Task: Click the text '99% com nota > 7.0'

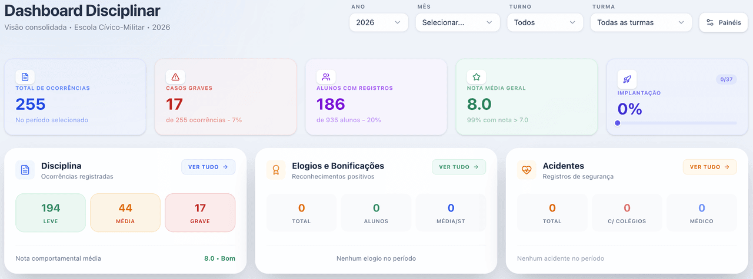Action: click(498, 120)
